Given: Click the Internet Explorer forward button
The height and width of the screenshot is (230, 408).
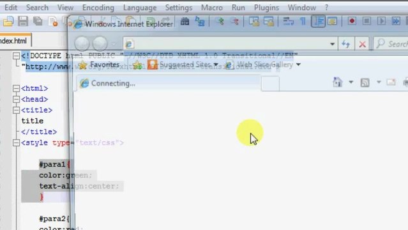Looking at the screenshot, I should 100,43.
